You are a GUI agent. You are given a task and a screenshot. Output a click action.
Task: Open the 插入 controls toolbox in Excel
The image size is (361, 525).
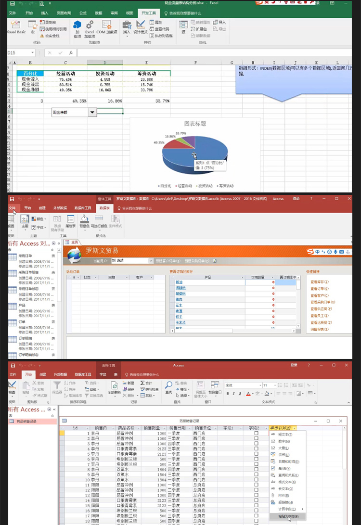point(127,27)
